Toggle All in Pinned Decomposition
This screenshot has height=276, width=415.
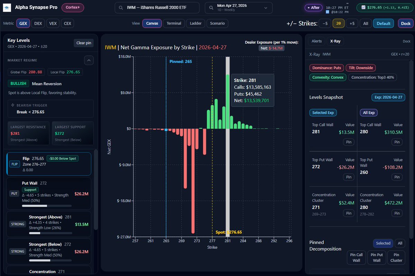pyautogui.click(x=400, y=243)
